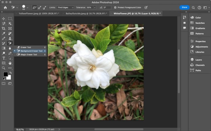Select the Hand tool
The width and height of the screenshot is (211, 131).
click(10, 63)
